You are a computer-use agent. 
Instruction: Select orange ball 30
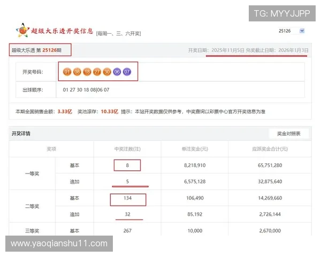click(x=107, y=72)
